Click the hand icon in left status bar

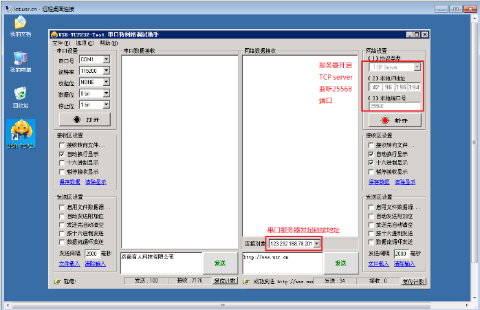[58, 281]
